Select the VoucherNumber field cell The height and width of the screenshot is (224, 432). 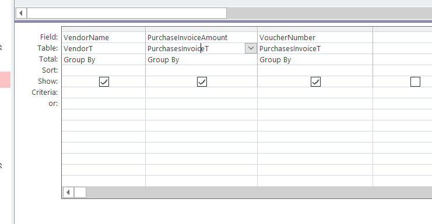click(x=315, y=37)
